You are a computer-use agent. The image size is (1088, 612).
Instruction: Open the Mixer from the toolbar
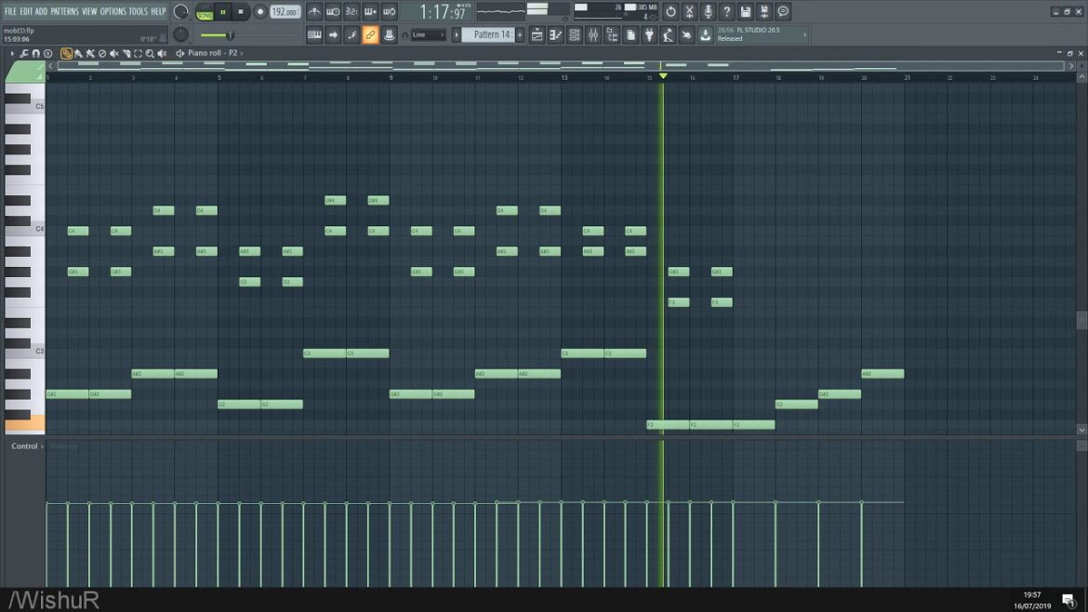coord(592,34)
